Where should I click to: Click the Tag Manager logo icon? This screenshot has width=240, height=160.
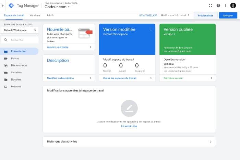pyautogui.click(x=11, y=5)
